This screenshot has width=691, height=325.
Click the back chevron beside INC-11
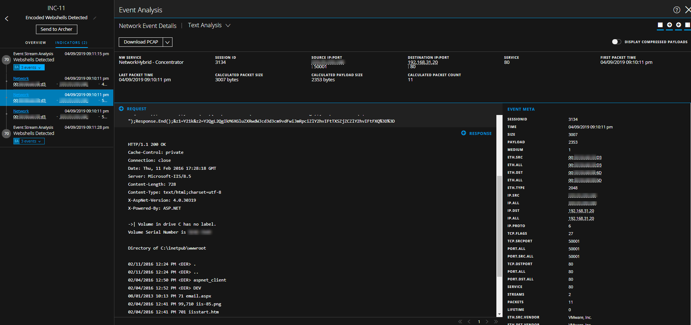tap(7, 18)
